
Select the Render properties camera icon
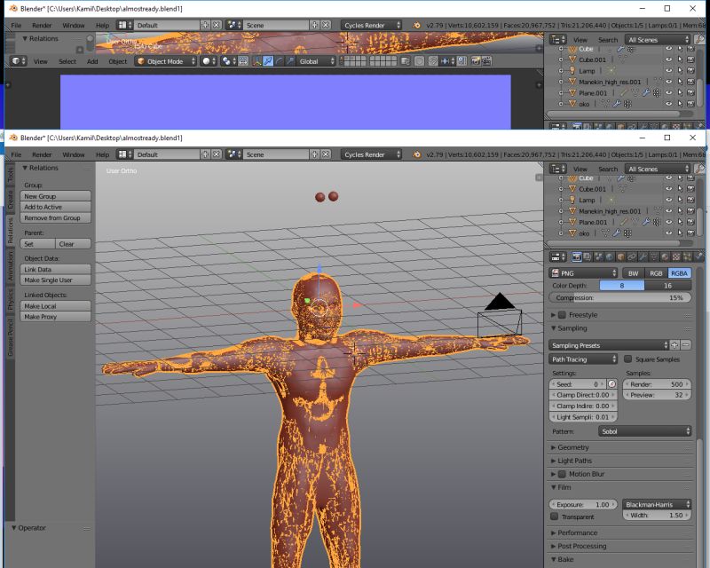tap(576, 256)
